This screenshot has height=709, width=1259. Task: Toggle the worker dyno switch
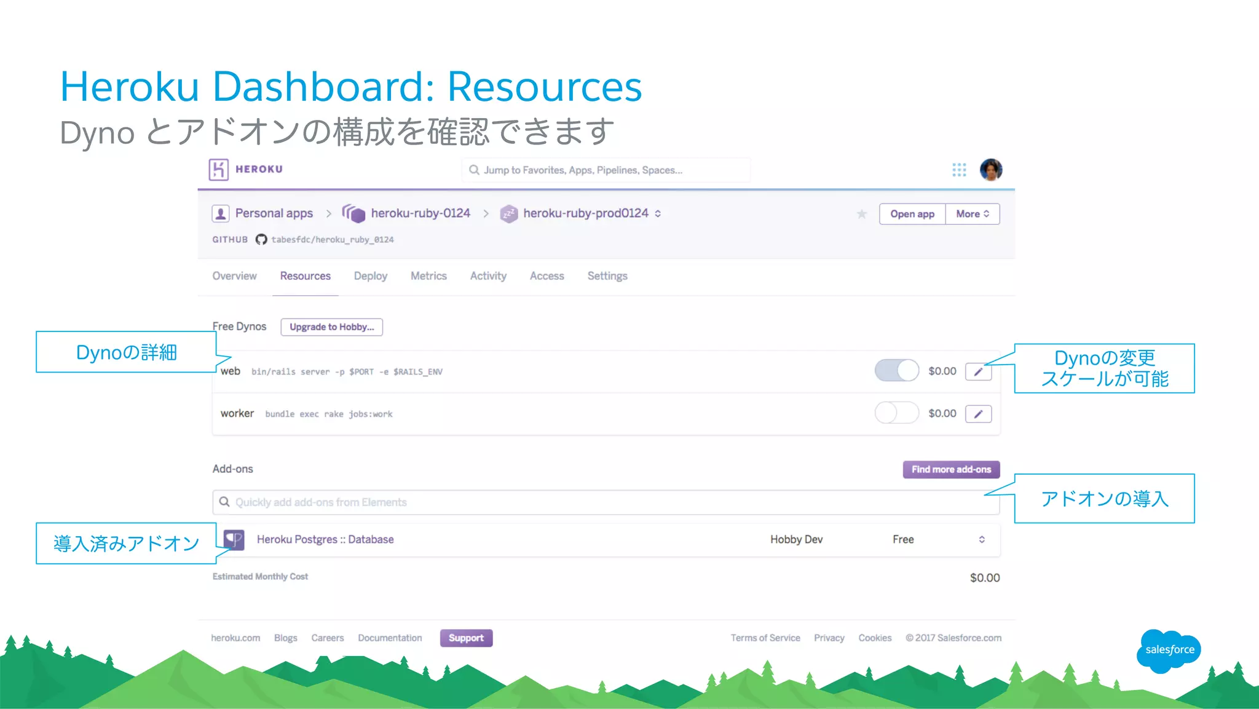tap(896, 413)
